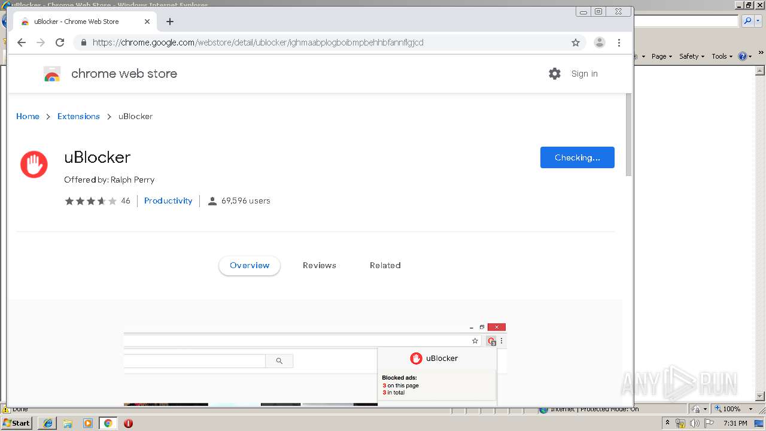Screen dimensions: 766x431
Task: Click the volume speaker tray icon
Action: pos(695,423)
